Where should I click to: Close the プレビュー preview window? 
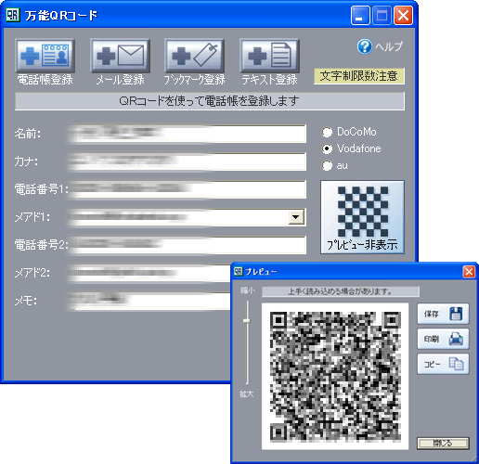(x=469, y=272)
